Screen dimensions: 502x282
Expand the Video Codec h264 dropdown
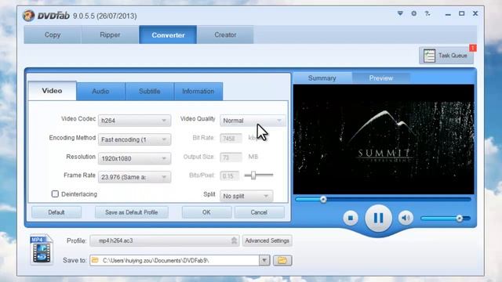pos(134,121)
